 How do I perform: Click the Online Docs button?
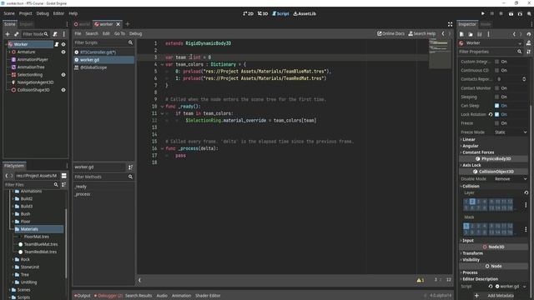point(390,33)
